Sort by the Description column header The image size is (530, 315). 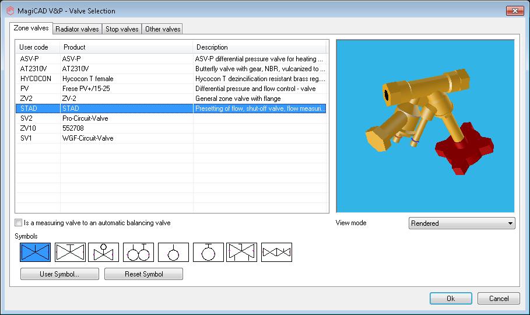click(x=259, y=47)
